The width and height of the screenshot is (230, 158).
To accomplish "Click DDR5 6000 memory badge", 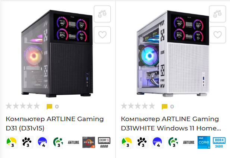I will pyautogui.click(x=104, y=142).
